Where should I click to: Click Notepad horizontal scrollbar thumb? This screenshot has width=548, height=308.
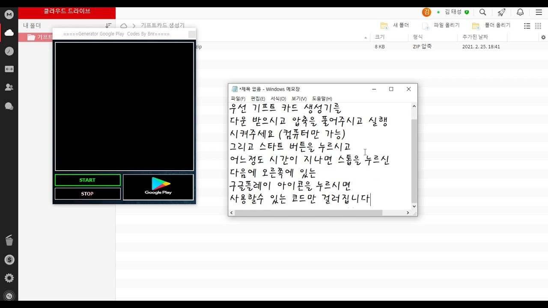coord(308,213)
